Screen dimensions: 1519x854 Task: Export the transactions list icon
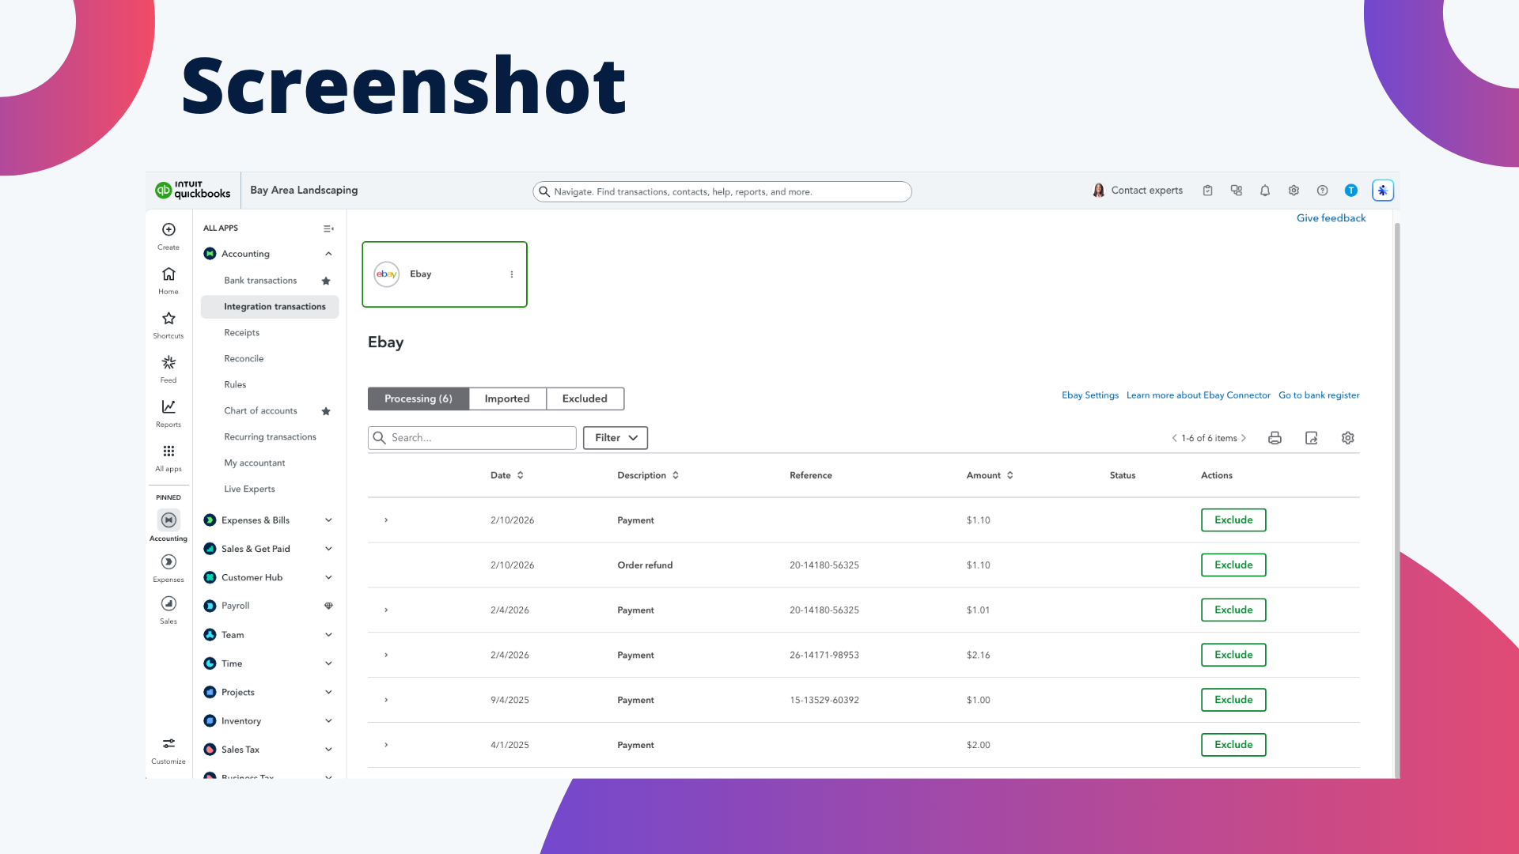click(1311, 438)
